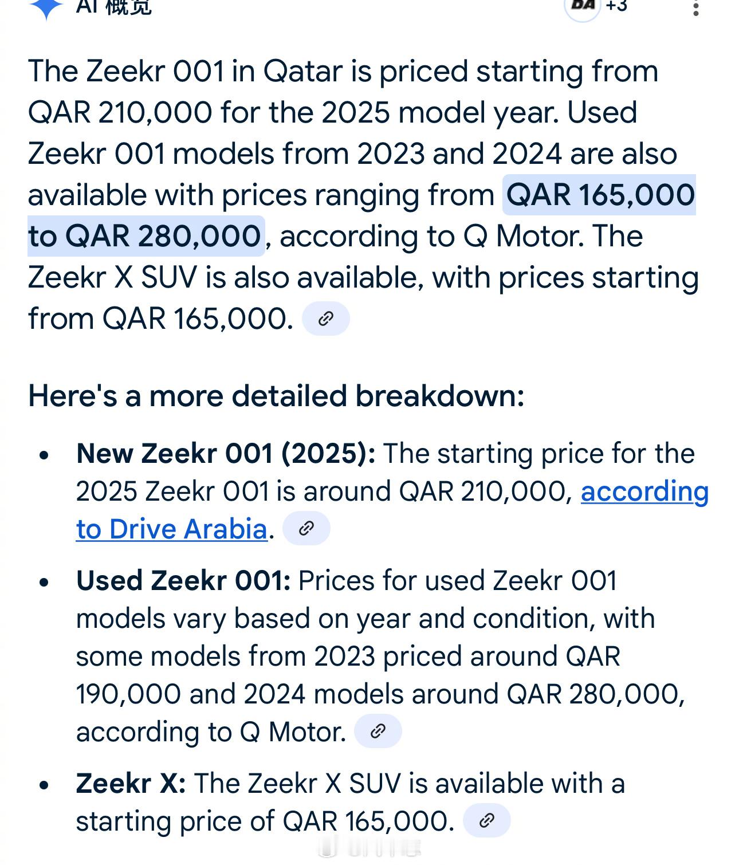The width and height of the screenshot is (739, 865).
Task: Click the bullet before 'Used Zeekr 001'
Action: pos(45,583)
